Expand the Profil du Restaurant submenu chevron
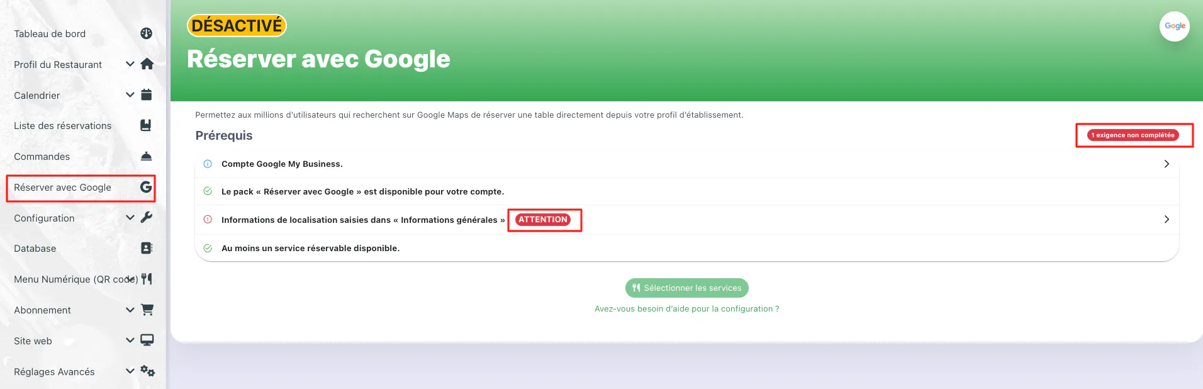The width and height of the screenshot is (1203, 389). point(130,64)
